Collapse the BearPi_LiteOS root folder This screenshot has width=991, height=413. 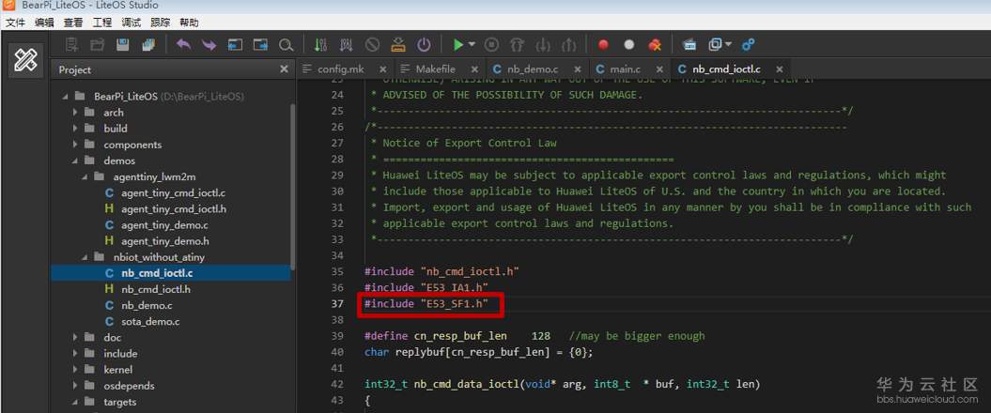pyautogui.click(x=65, y=97)
